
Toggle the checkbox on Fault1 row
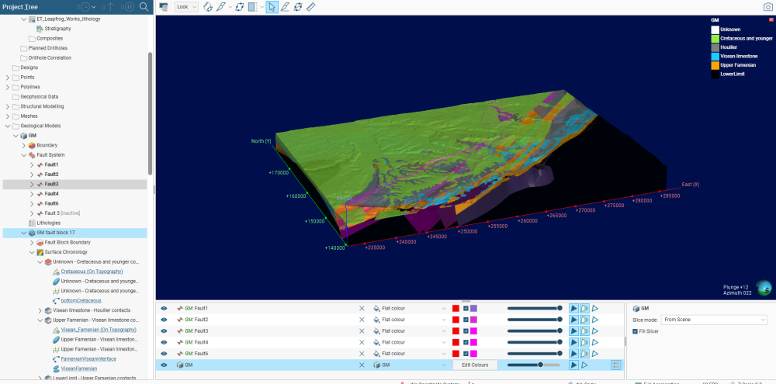[x=466, y=308]
